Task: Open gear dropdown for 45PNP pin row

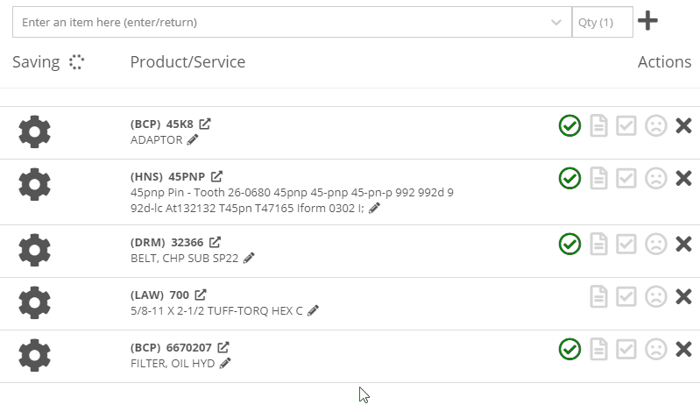Action: click(x=34, y=184)
